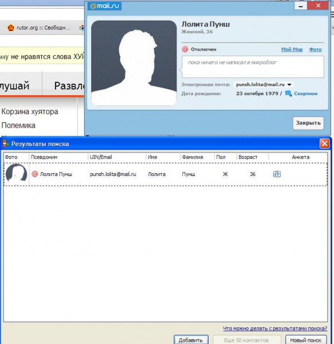Open the help link about search results

275,329
